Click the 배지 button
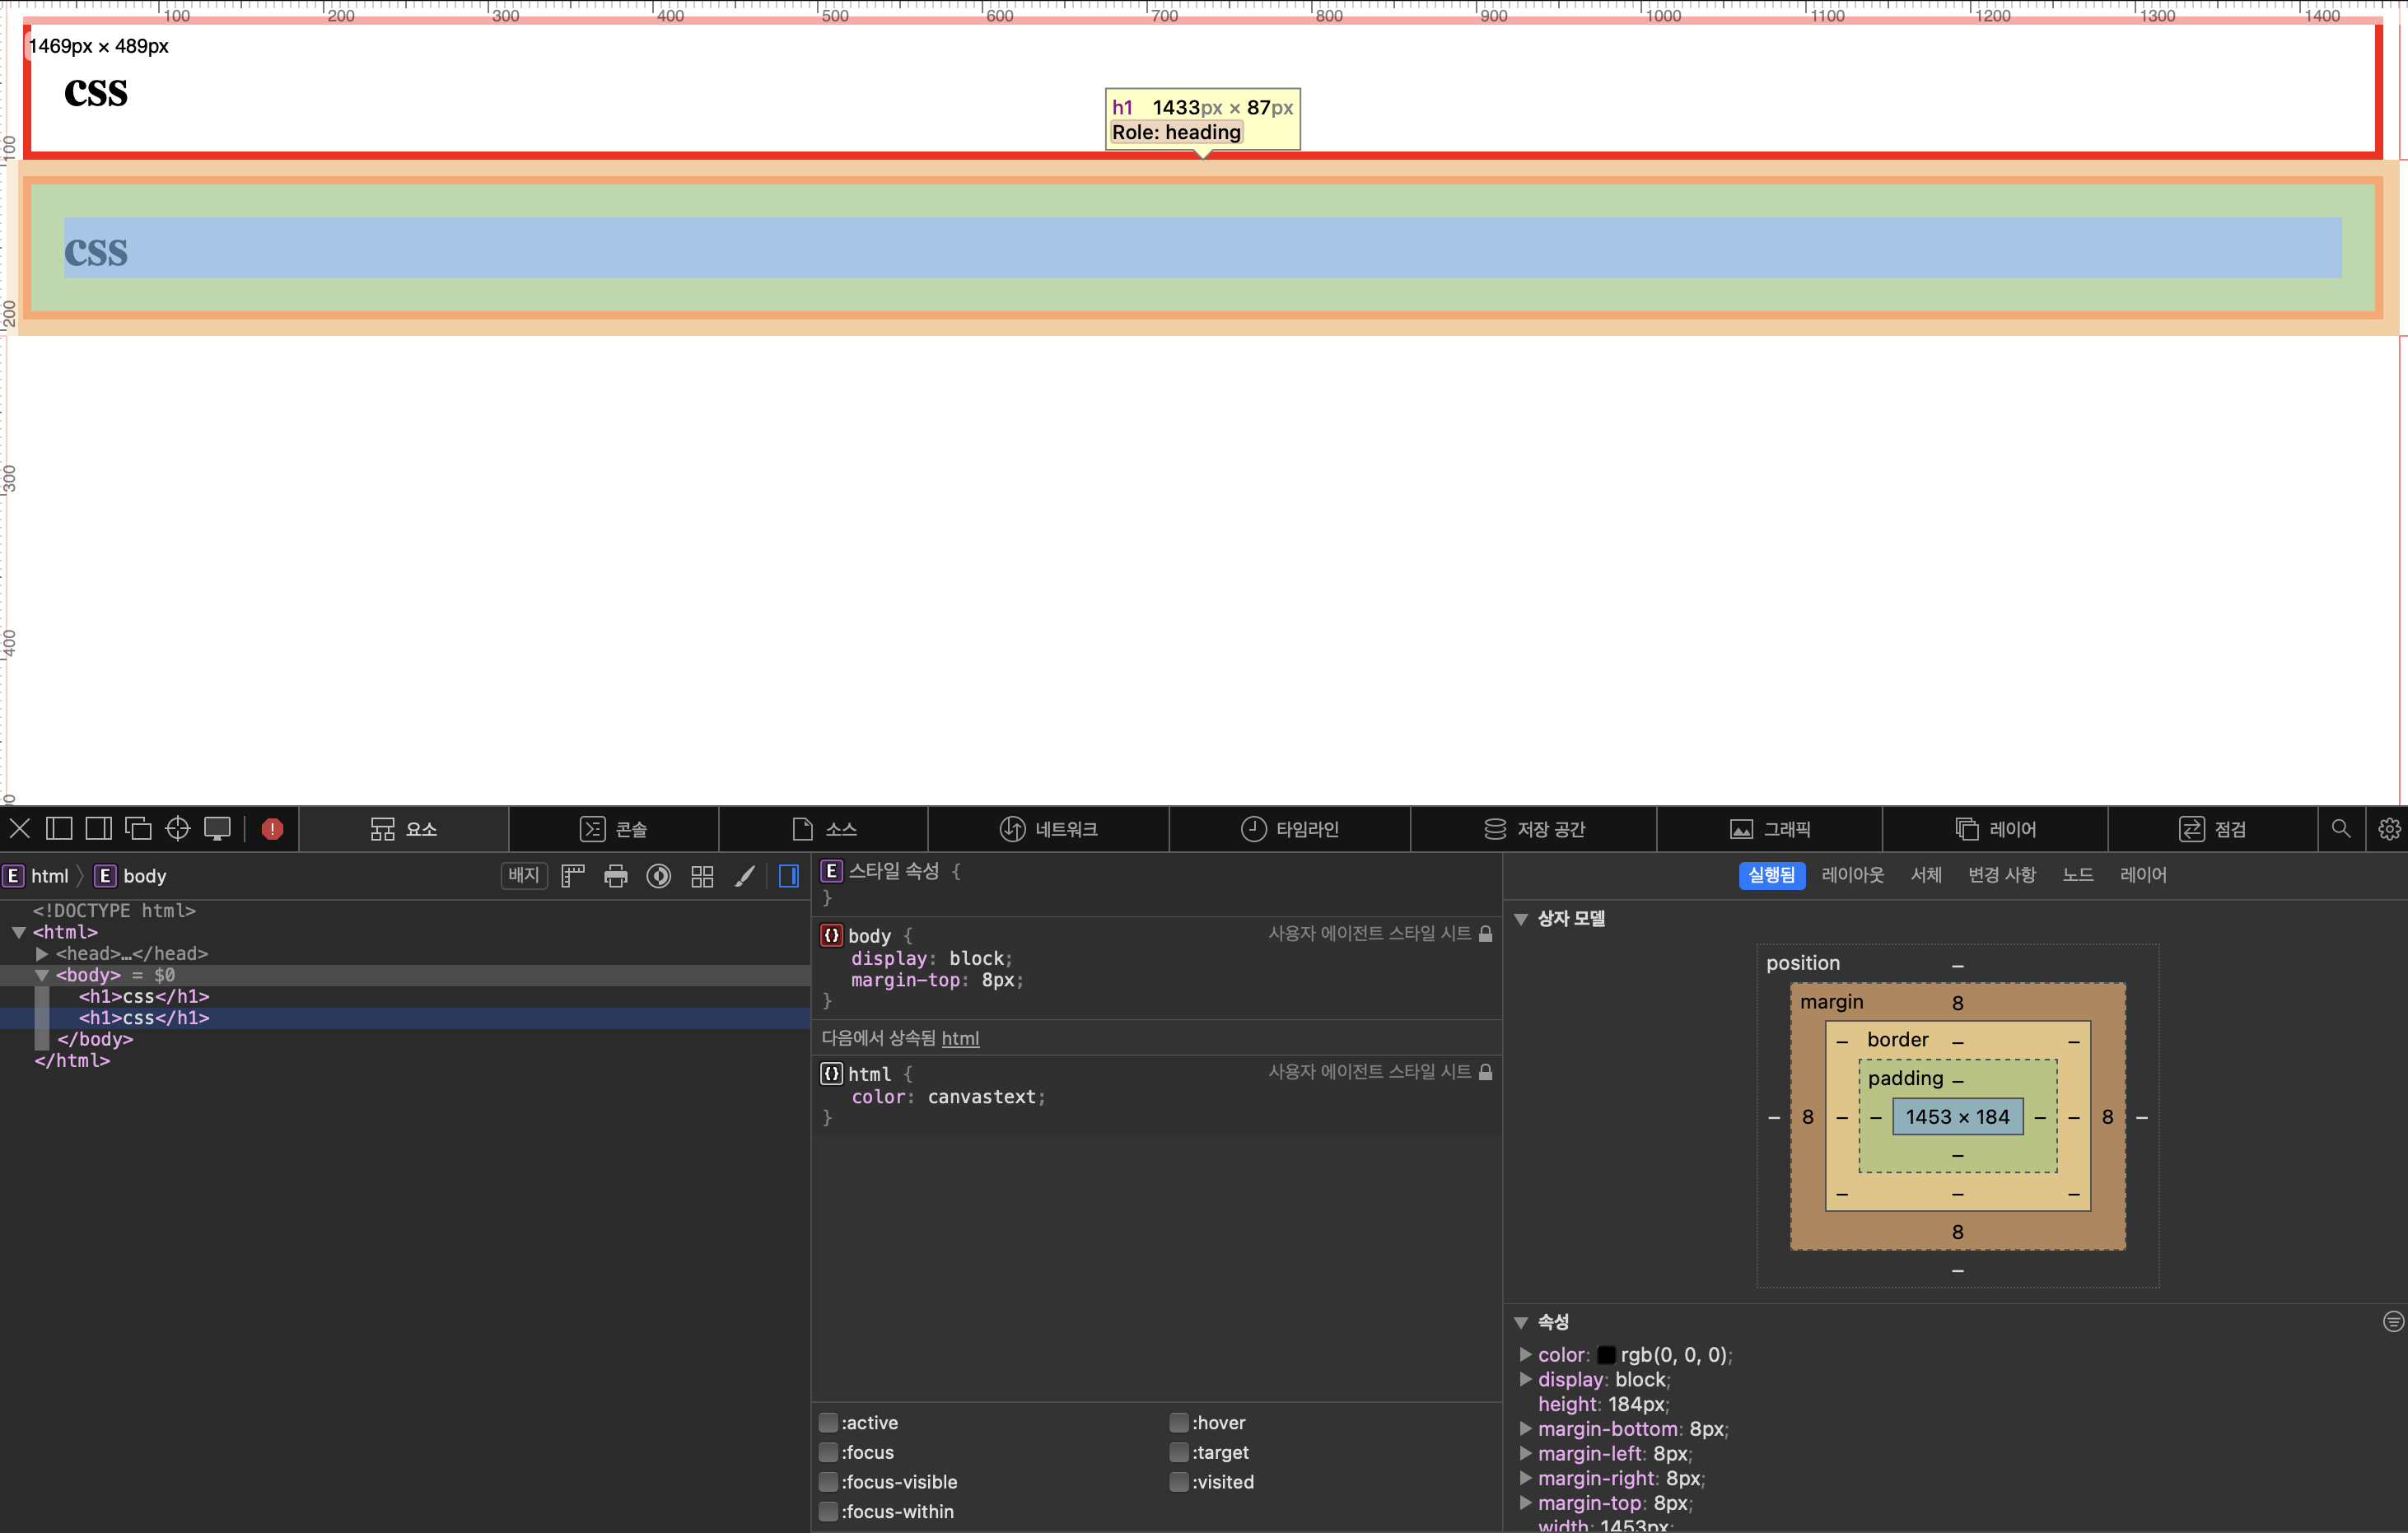The image size is (2408, 1533). 523,876
